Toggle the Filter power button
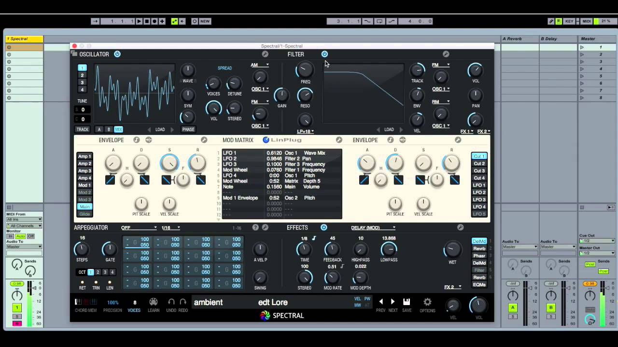Viewport: 618px width, 347px height. point(324,54)
